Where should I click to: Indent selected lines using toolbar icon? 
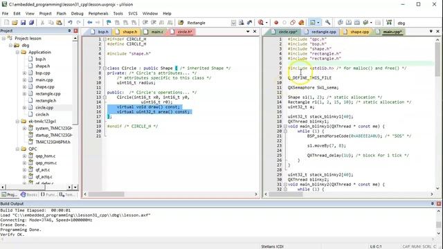point(145,23)
